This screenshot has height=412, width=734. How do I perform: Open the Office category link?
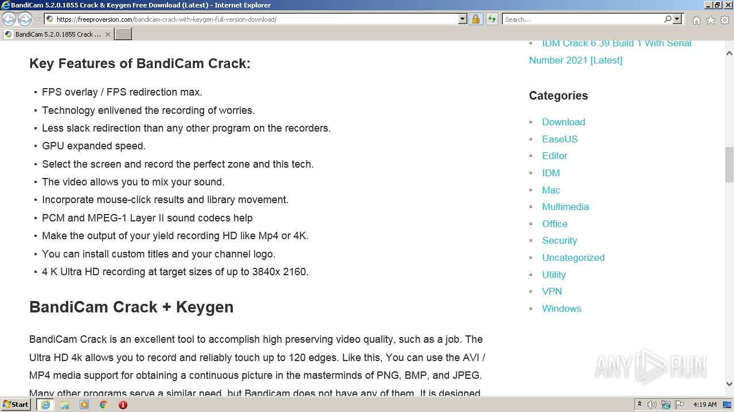[555, 224]
